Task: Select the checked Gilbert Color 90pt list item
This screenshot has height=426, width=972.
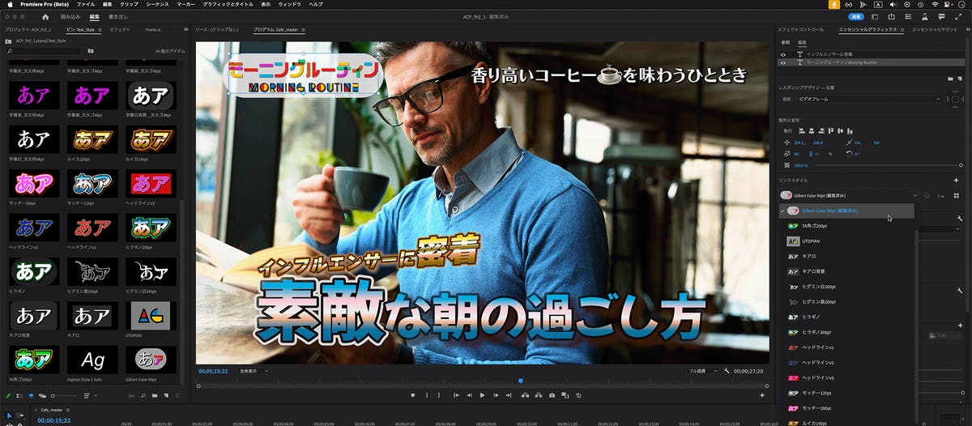Action: tap(846, 211)
